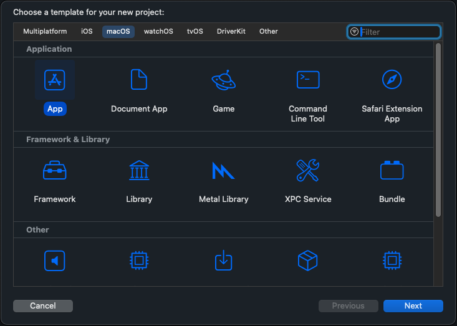Click the "Game" template label
Screen dimensions: 457x326
(224, 109)
